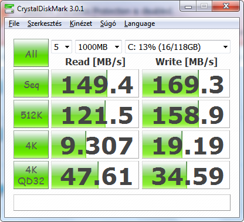Viewport: 244px width, 222px height.
Task: Click the Seq read result 149.4
Action: (x=95, y=83)
